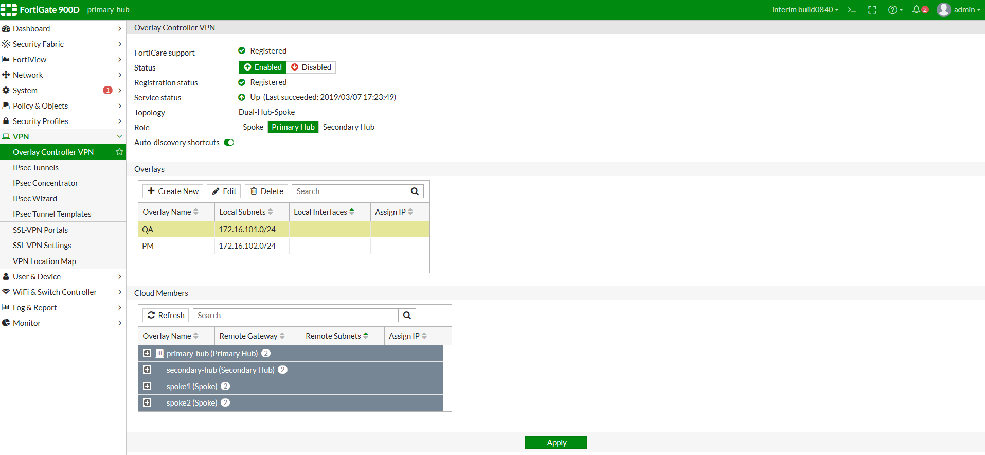Focus the Overlays search field
The height and width of the screenshot is (455, 985).
[349, 191]
